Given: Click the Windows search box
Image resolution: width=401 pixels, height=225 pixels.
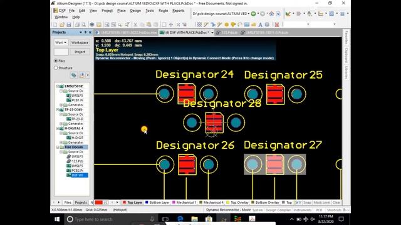Looking at the screenshot, I should click(x=110, y=219).
